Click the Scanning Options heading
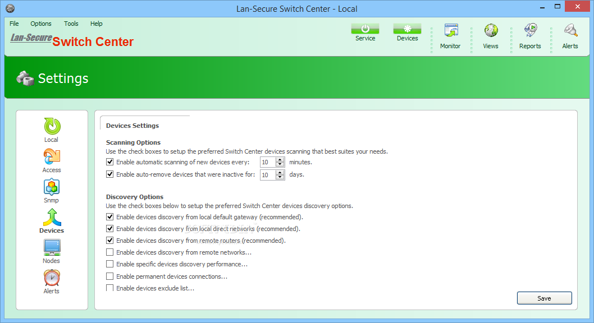Screen dimensions: 594x323 click(x=134, y=142)
